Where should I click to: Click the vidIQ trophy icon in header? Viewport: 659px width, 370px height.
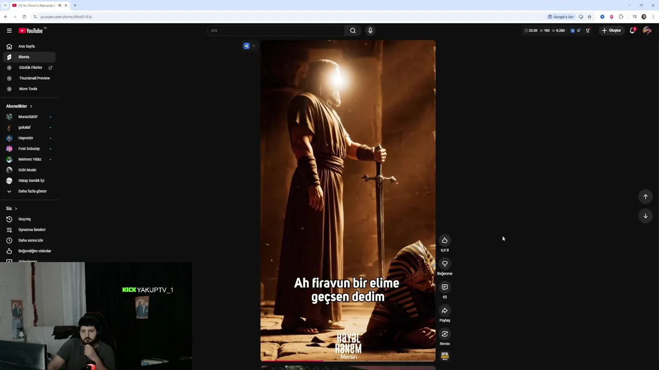pos(587,30)
